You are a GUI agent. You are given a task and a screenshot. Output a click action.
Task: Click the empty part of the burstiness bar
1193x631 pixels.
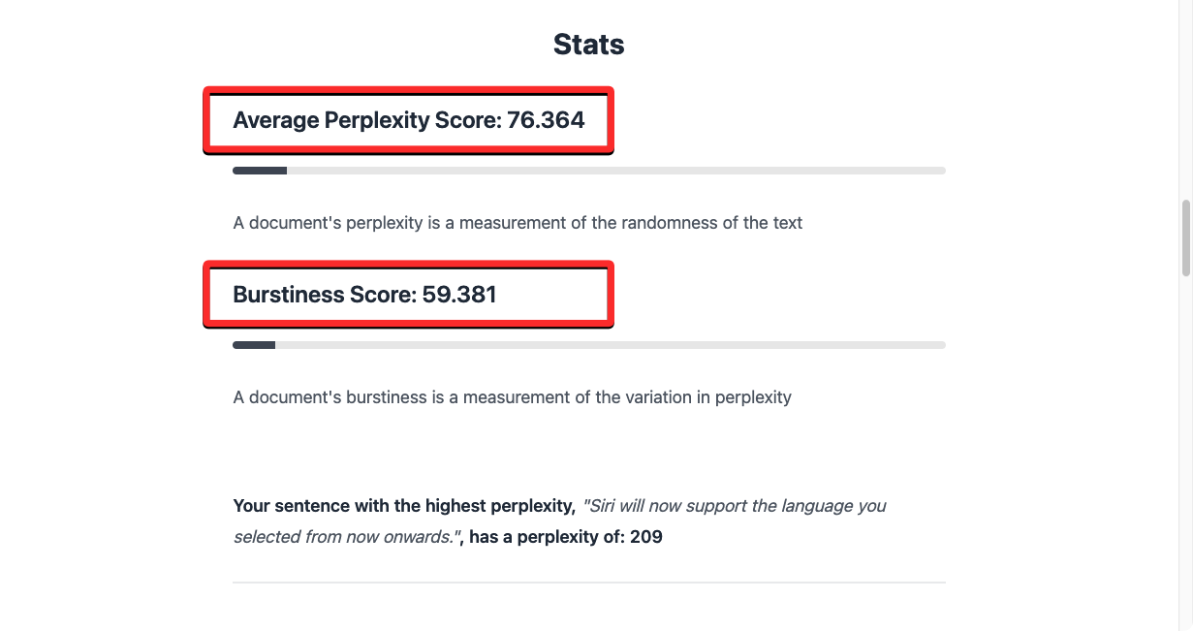point(611,345)
